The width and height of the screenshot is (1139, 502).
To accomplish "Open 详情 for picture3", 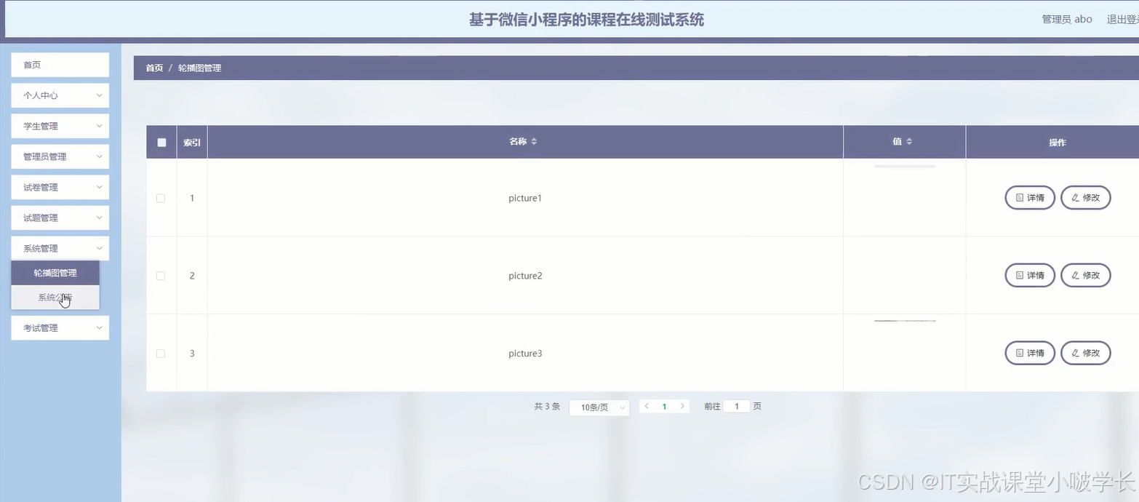I will pyautogui.click(x=1030, y=353).
